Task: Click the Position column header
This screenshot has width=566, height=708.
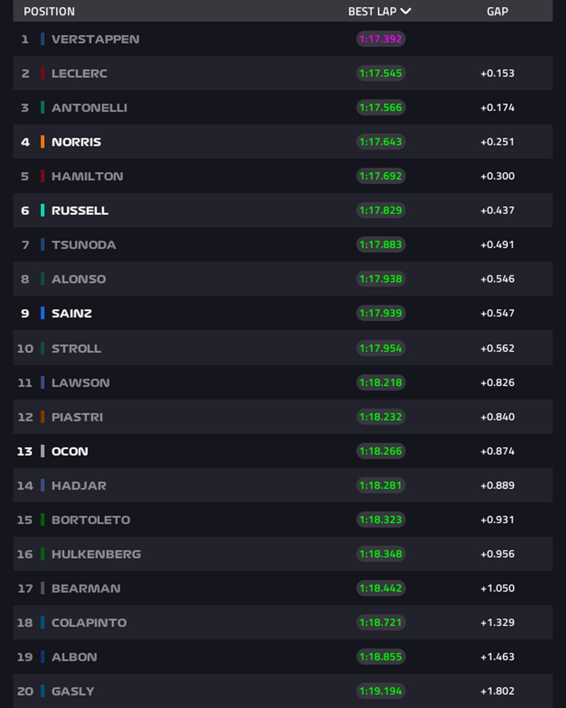Action: coord(49,11)
